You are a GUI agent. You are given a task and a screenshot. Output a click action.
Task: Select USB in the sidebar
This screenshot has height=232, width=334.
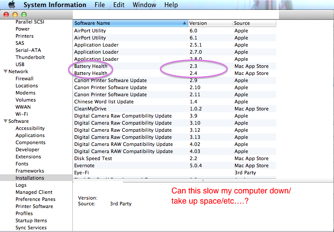click(20, 64)
